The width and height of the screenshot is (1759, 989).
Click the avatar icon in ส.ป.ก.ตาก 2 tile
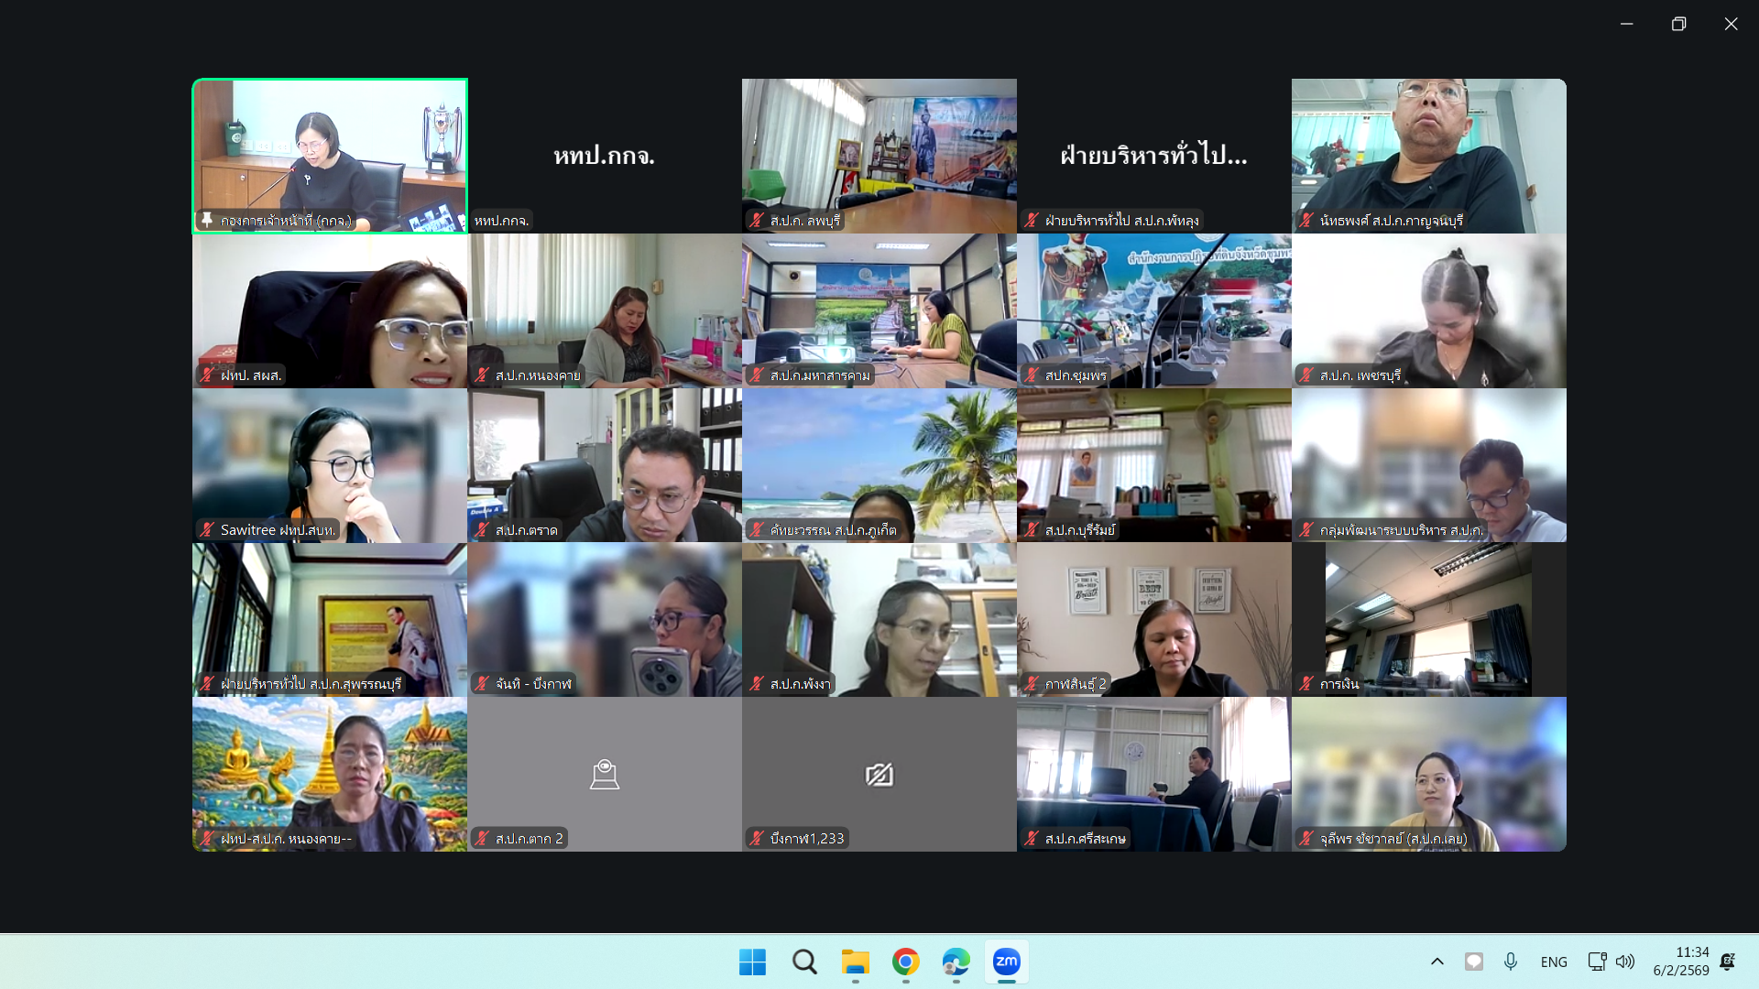point(604,775)
